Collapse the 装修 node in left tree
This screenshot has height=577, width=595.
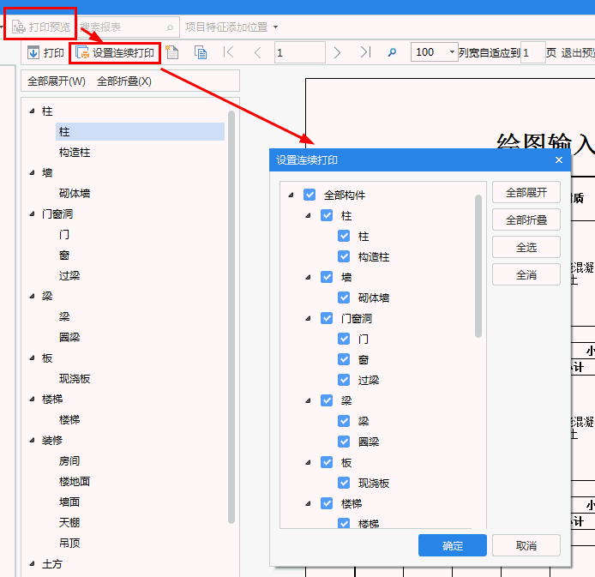tap(32, 441)
